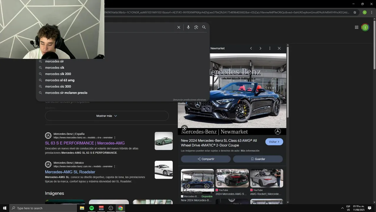Open options for Mercedes-Benz España result
The height and width of the screenshot is (212, 376).
pos(115,138)
